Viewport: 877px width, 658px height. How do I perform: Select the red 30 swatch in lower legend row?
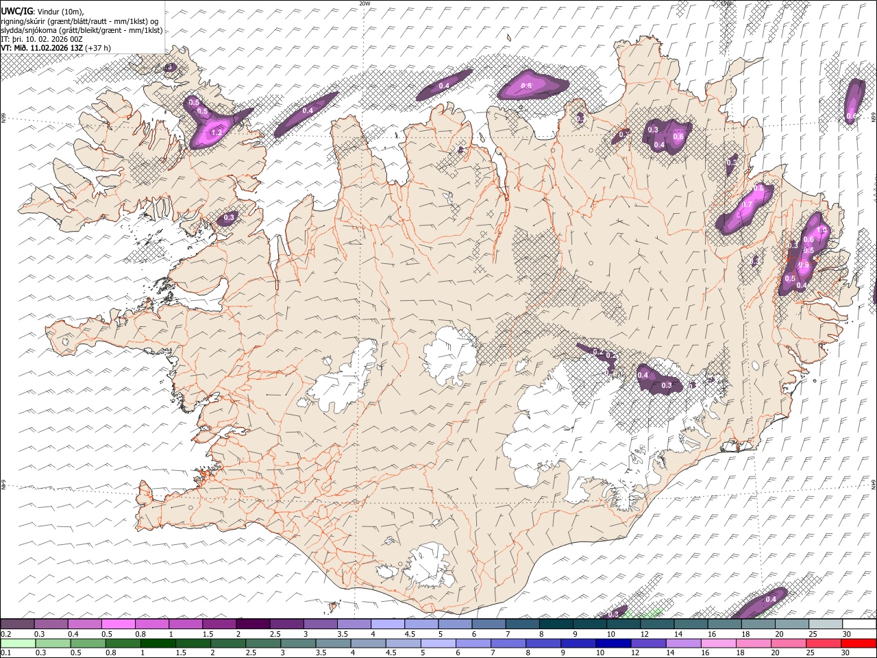859,643
